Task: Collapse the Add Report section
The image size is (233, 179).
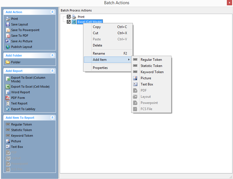Action: click(52, 71)
